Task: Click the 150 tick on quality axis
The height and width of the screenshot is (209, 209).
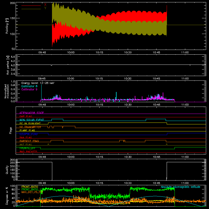Action: point(13,170)
